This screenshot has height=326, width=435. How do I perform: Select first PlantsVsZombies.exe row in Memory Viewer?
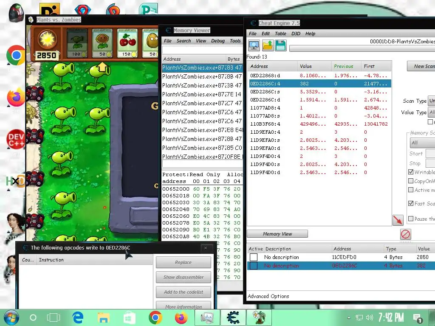pyautogui.click(x=202, y=67)
